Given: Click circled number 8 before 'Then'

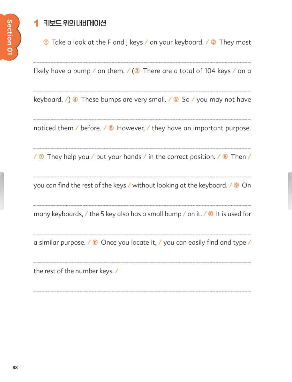Looking at the screenshot, I should click(x=225, y=157).
